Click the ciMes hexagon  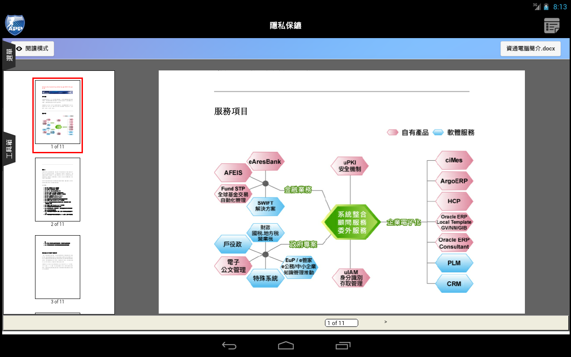pos(454,160)
